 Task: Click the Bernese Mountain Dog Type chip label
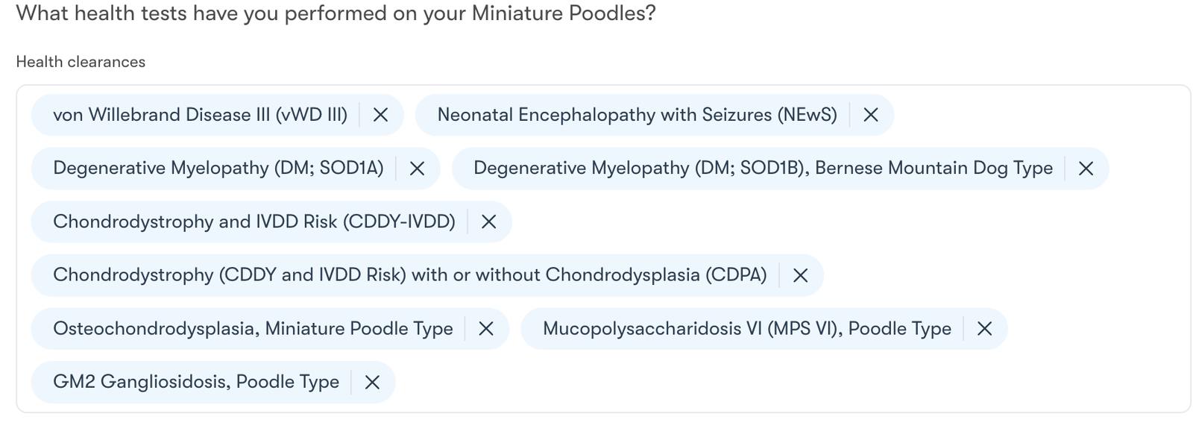763,169
